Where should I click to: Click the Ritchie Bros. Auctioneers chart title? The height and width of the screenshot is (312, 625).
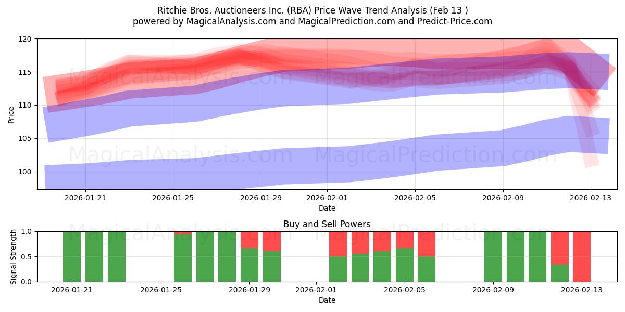point(312,10)
